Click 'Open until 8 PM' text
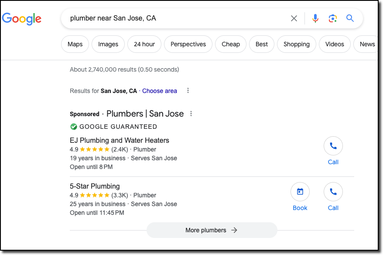The image size is (383, 255). click(x=91, y=167)
